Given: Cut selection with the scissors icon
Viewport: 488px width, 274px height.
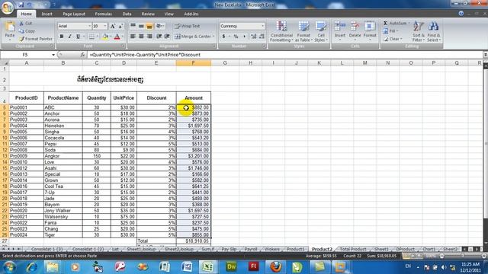Looking at the screenshot, I should coord(22,24).
